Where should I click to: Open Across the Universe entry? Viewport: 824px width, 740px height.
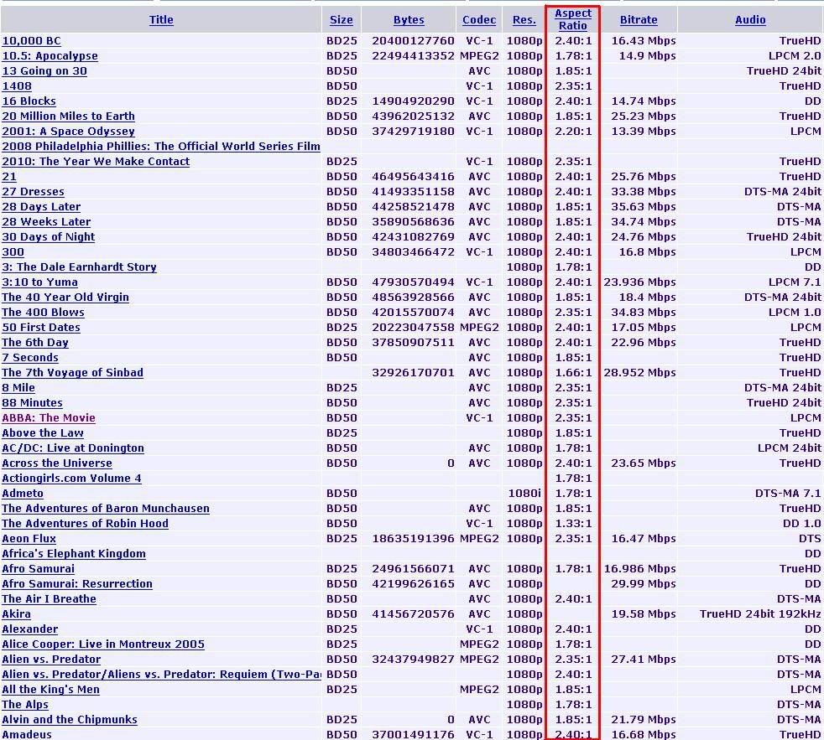point(57,463)
